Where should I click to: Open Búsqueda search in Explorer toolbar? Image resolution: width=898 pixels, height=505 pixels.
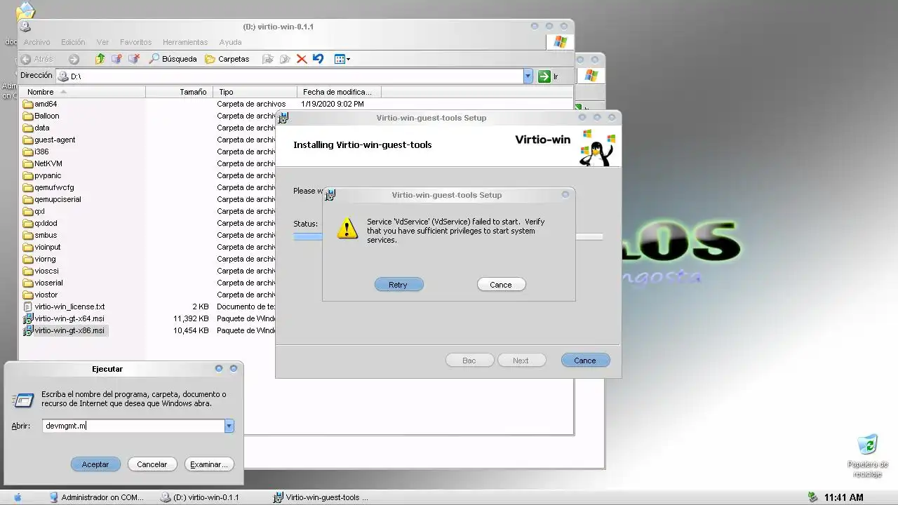(173, 59)
